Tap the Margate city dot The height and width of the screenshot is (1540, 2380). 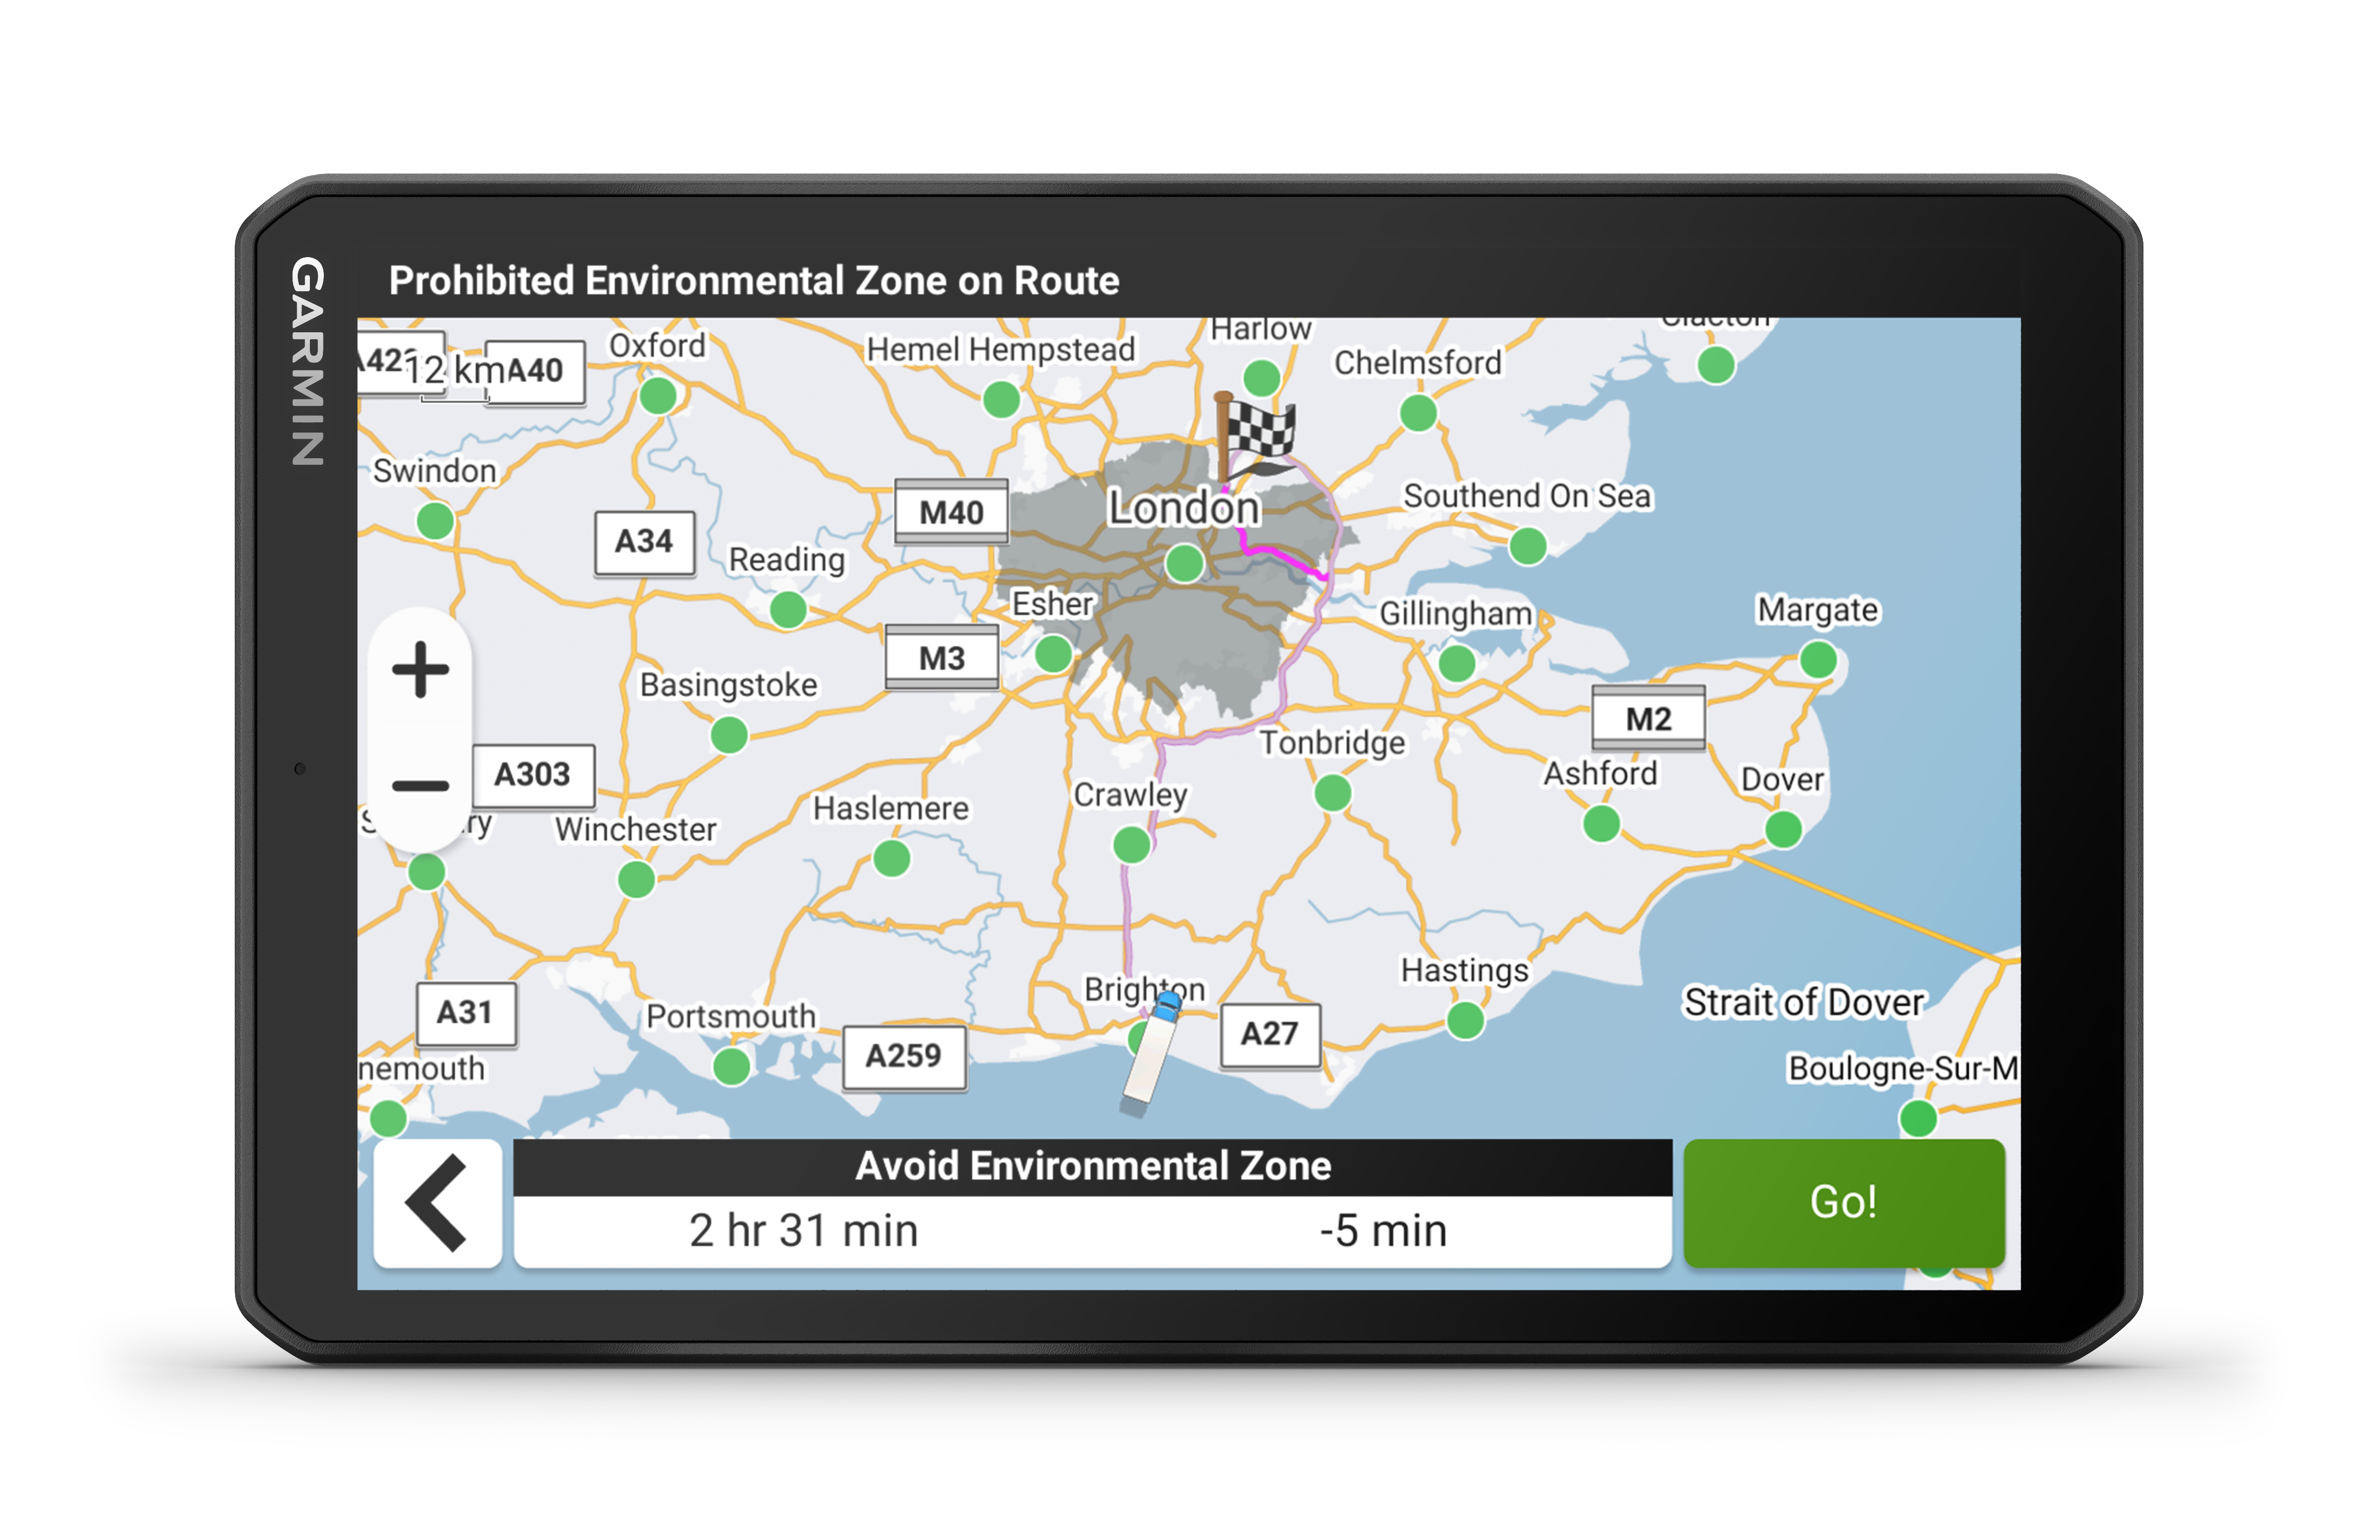1818,660
